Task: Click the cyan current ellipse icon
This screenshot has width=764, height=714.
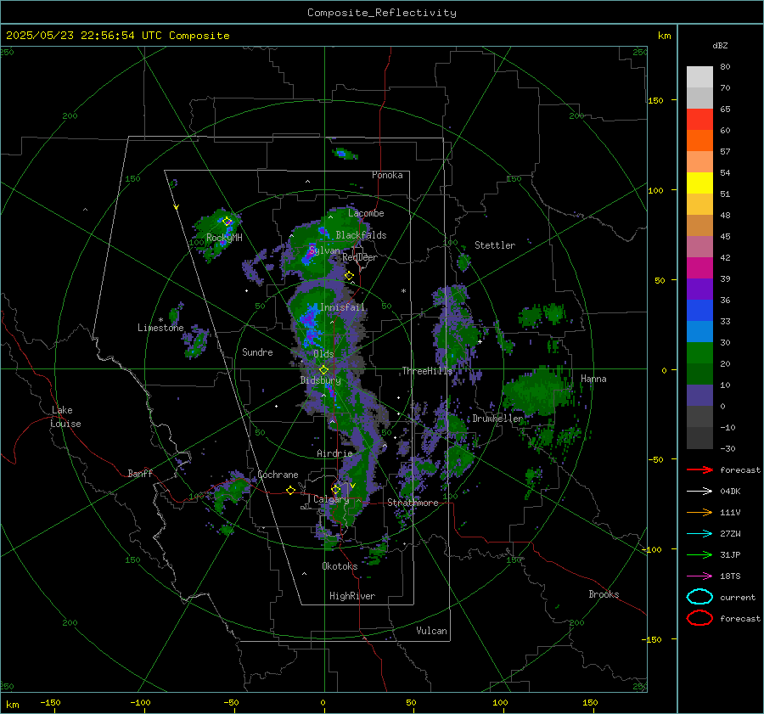Action: click(x=699, y=597)
